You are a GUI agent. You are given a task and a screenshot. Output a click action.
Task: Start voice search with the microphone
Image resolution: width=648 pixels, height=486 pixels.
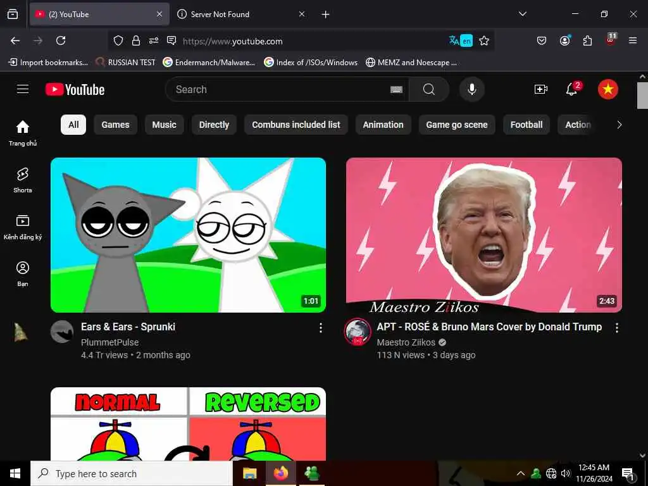[471, 89]
